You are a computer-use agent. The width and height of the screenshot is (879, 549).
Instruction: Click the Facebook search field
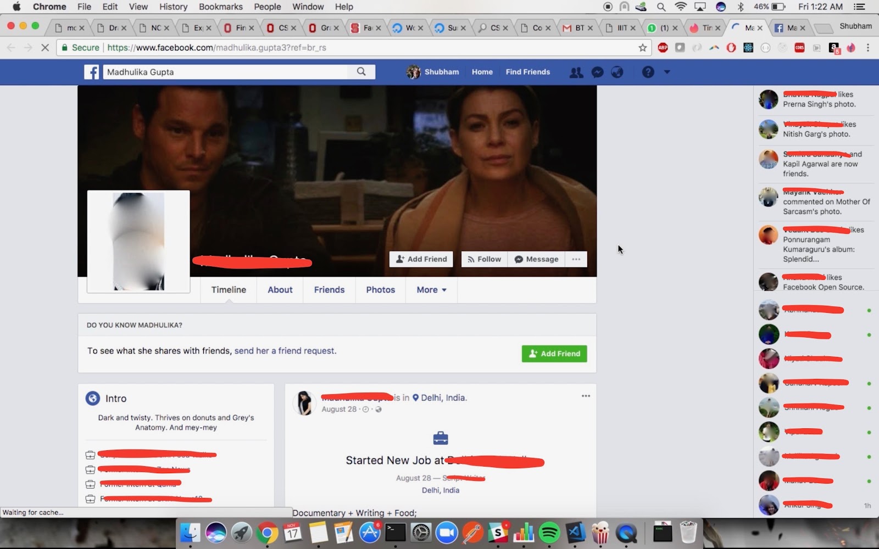tap(225, 72)
